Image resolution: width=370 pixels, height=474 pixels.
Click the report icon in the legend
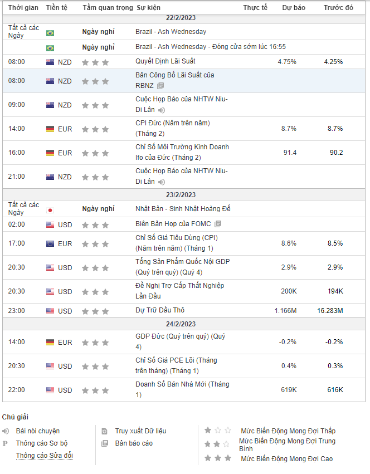tap(104, 443)
